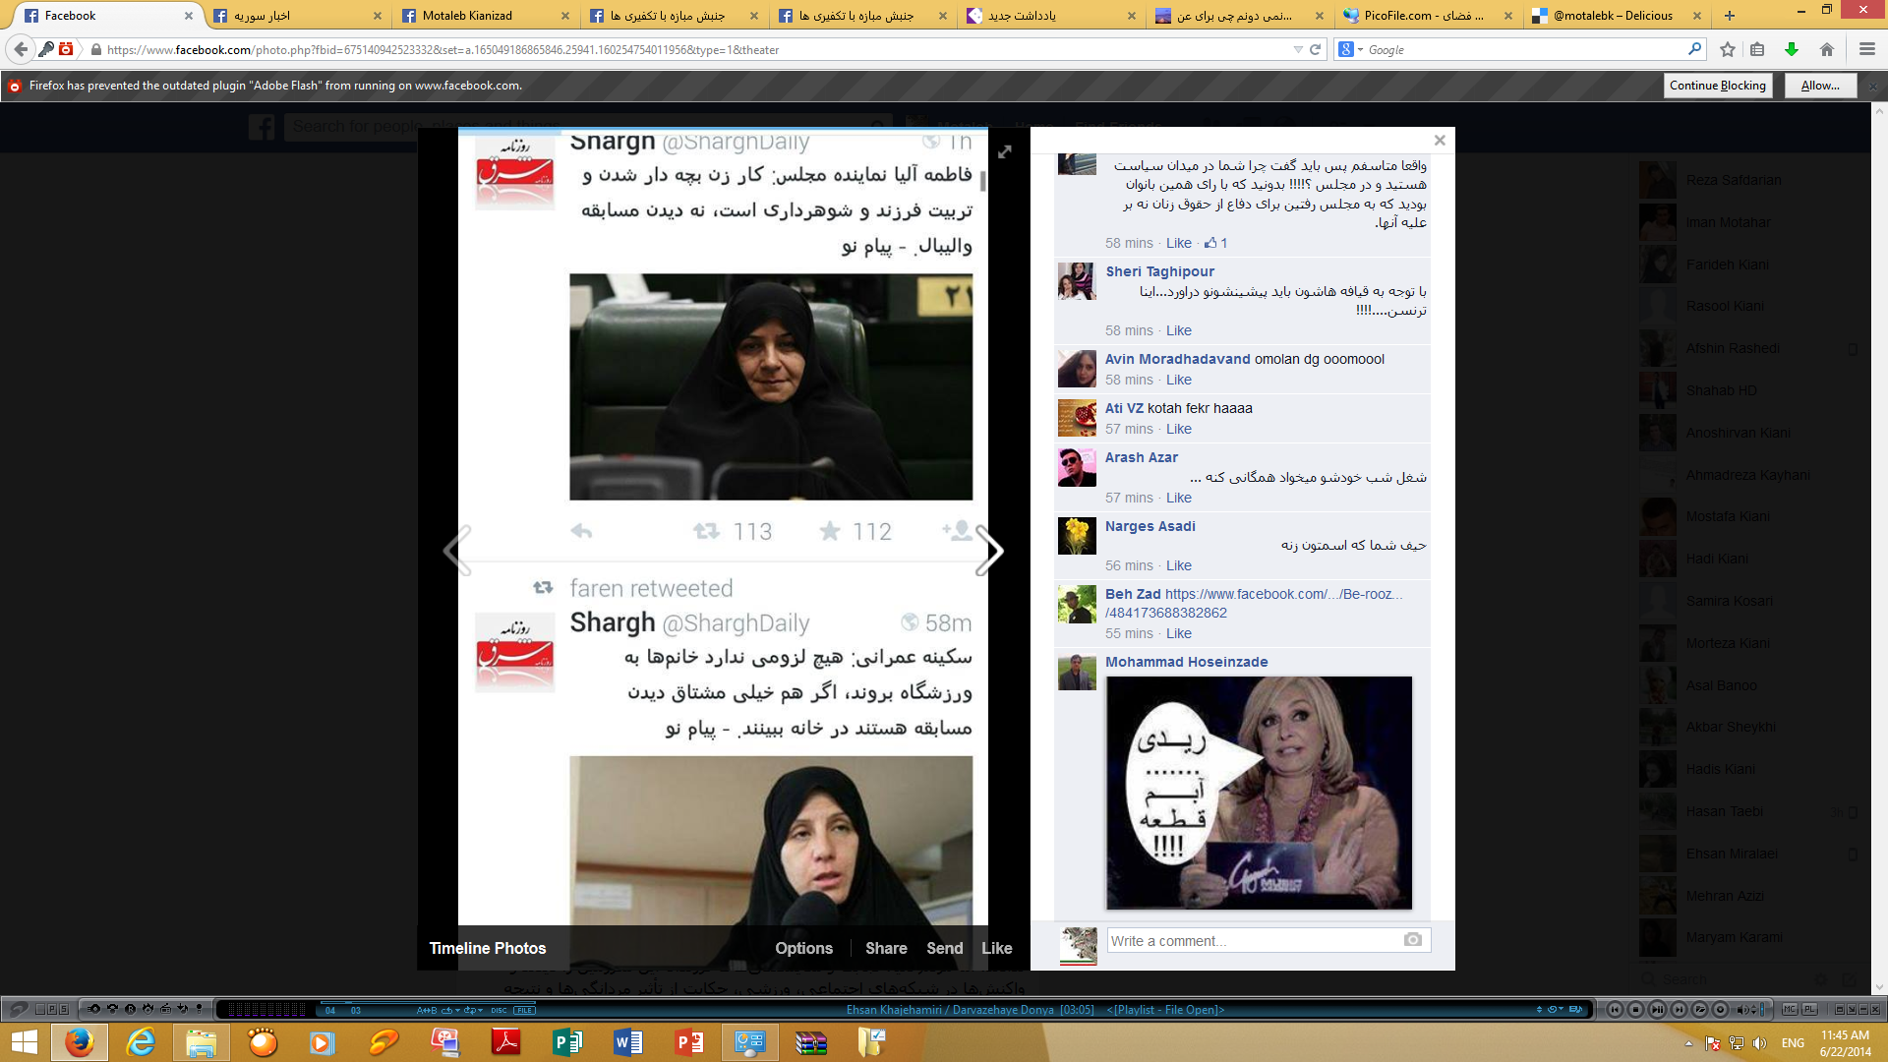This screenshot has height=1062, width=1888.
Task: Open Sheri Taghipour's profile link
Action: [x=1159, y=271]
